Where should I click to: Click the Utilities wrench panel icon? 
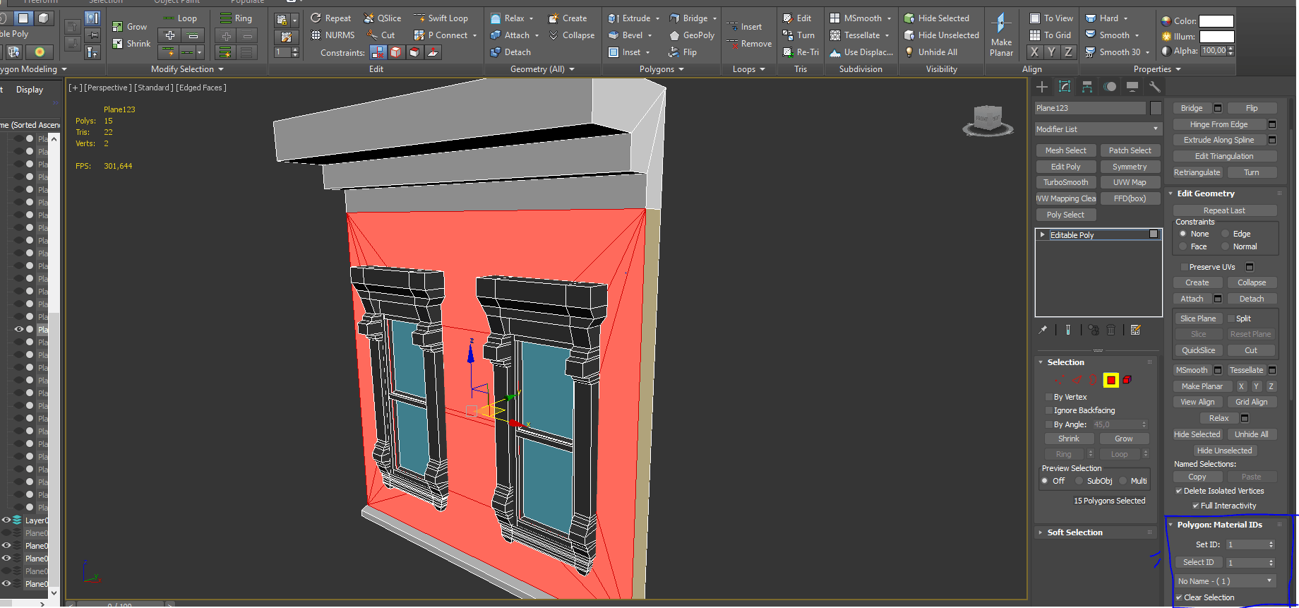[x=1155, y=87]
